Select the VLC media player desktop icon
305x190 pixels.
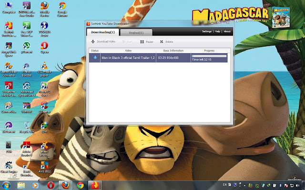[x=44, y=69]
